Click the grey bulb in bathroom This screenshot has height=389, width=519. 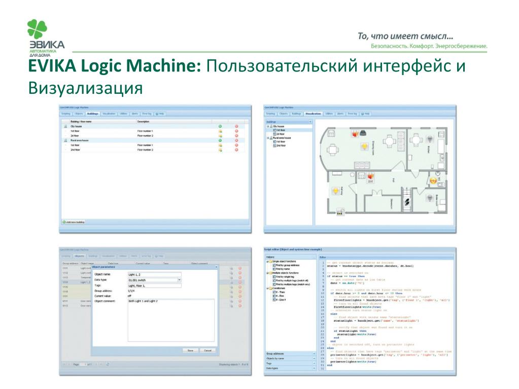[x=430, y=198]
